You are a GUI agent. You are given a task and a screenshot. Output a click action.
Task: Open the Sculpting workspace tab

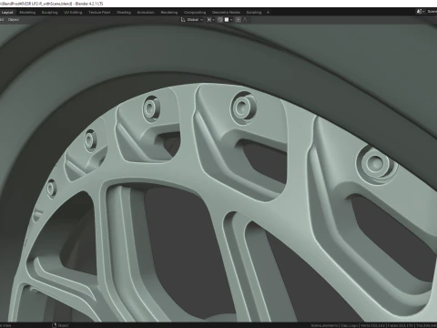pyautogui.click(x=49, y=13)
